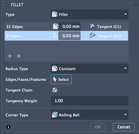
Task: Add a new selection set with plus icon
Action: pyautogui.click(x=10, y=56)
